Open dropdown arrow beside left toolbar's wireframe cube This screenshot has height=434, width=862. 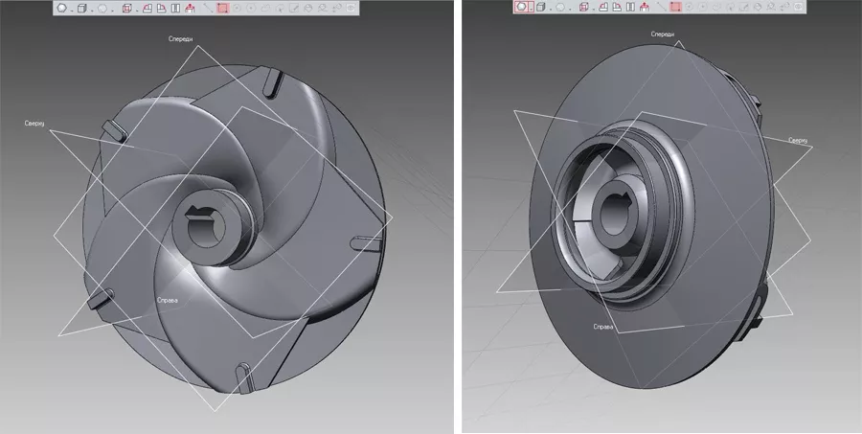137,10
